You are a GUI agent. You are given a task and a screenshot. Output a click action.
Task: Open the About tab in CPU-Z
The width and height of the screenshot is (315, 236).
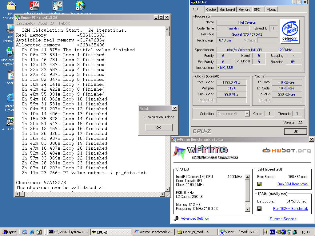tap(271, 10)
